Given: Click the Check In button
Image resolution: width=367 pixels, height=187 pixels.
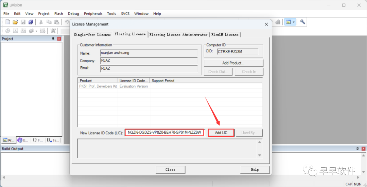Looking at the screenshot, I should point(249,72).
